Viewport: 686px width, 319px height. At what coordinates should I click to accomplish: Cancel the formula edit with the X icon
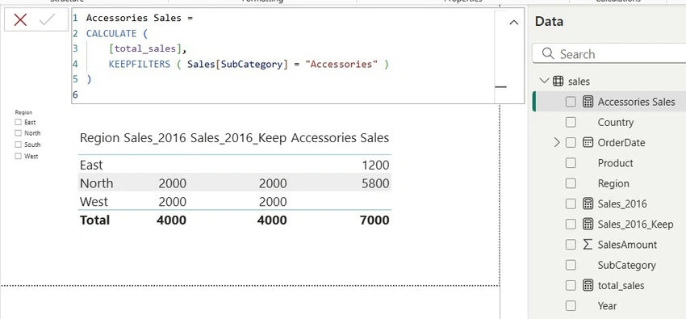20,19
